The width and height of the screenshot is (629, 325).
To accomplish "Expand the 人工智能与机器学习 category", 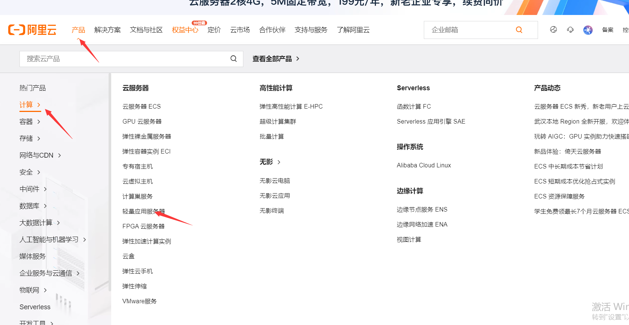I will tap(52, 240).
